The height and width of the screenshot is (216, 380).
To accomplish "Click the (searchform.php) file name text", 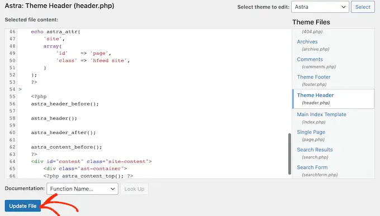I will [x=320, y=175].
